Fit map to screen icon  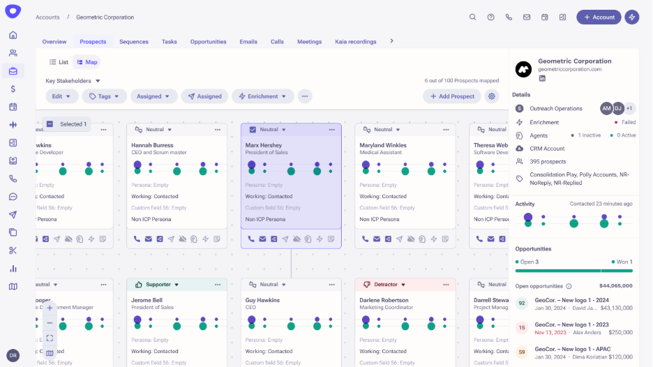(x=50, y=338)
